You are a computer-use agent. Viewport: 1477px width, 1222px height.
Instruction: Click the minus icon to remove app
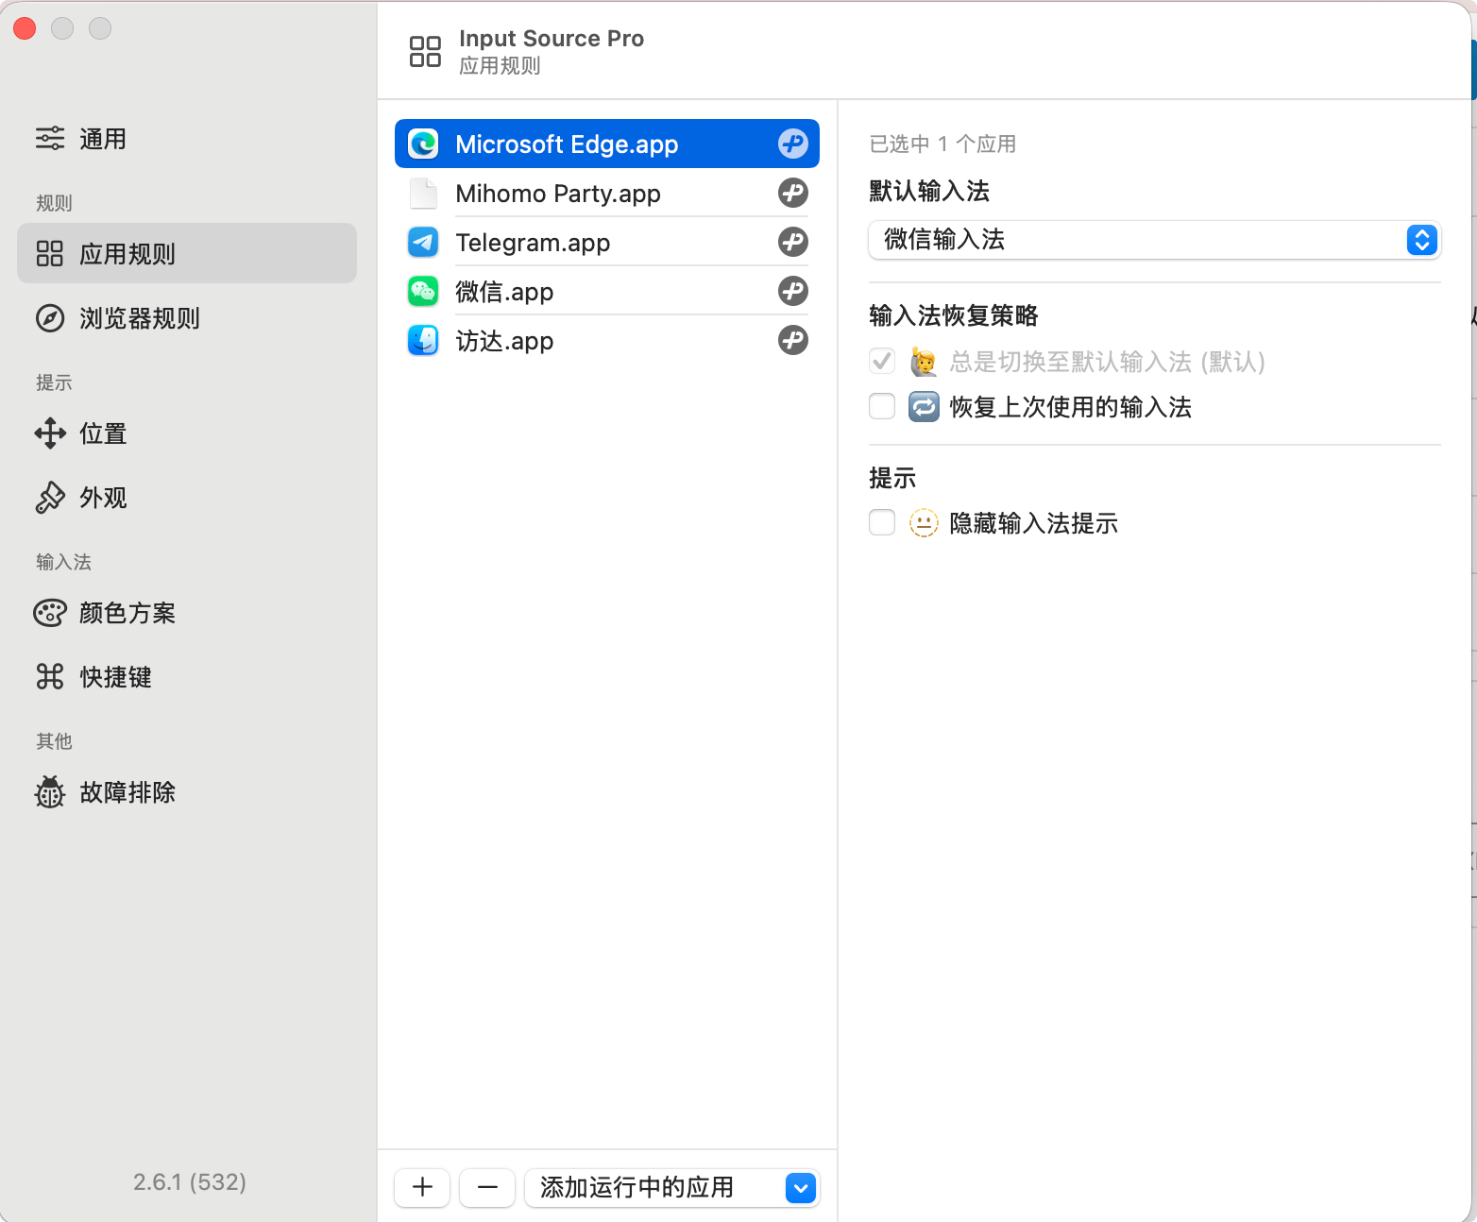click(x=487, y=1187)
